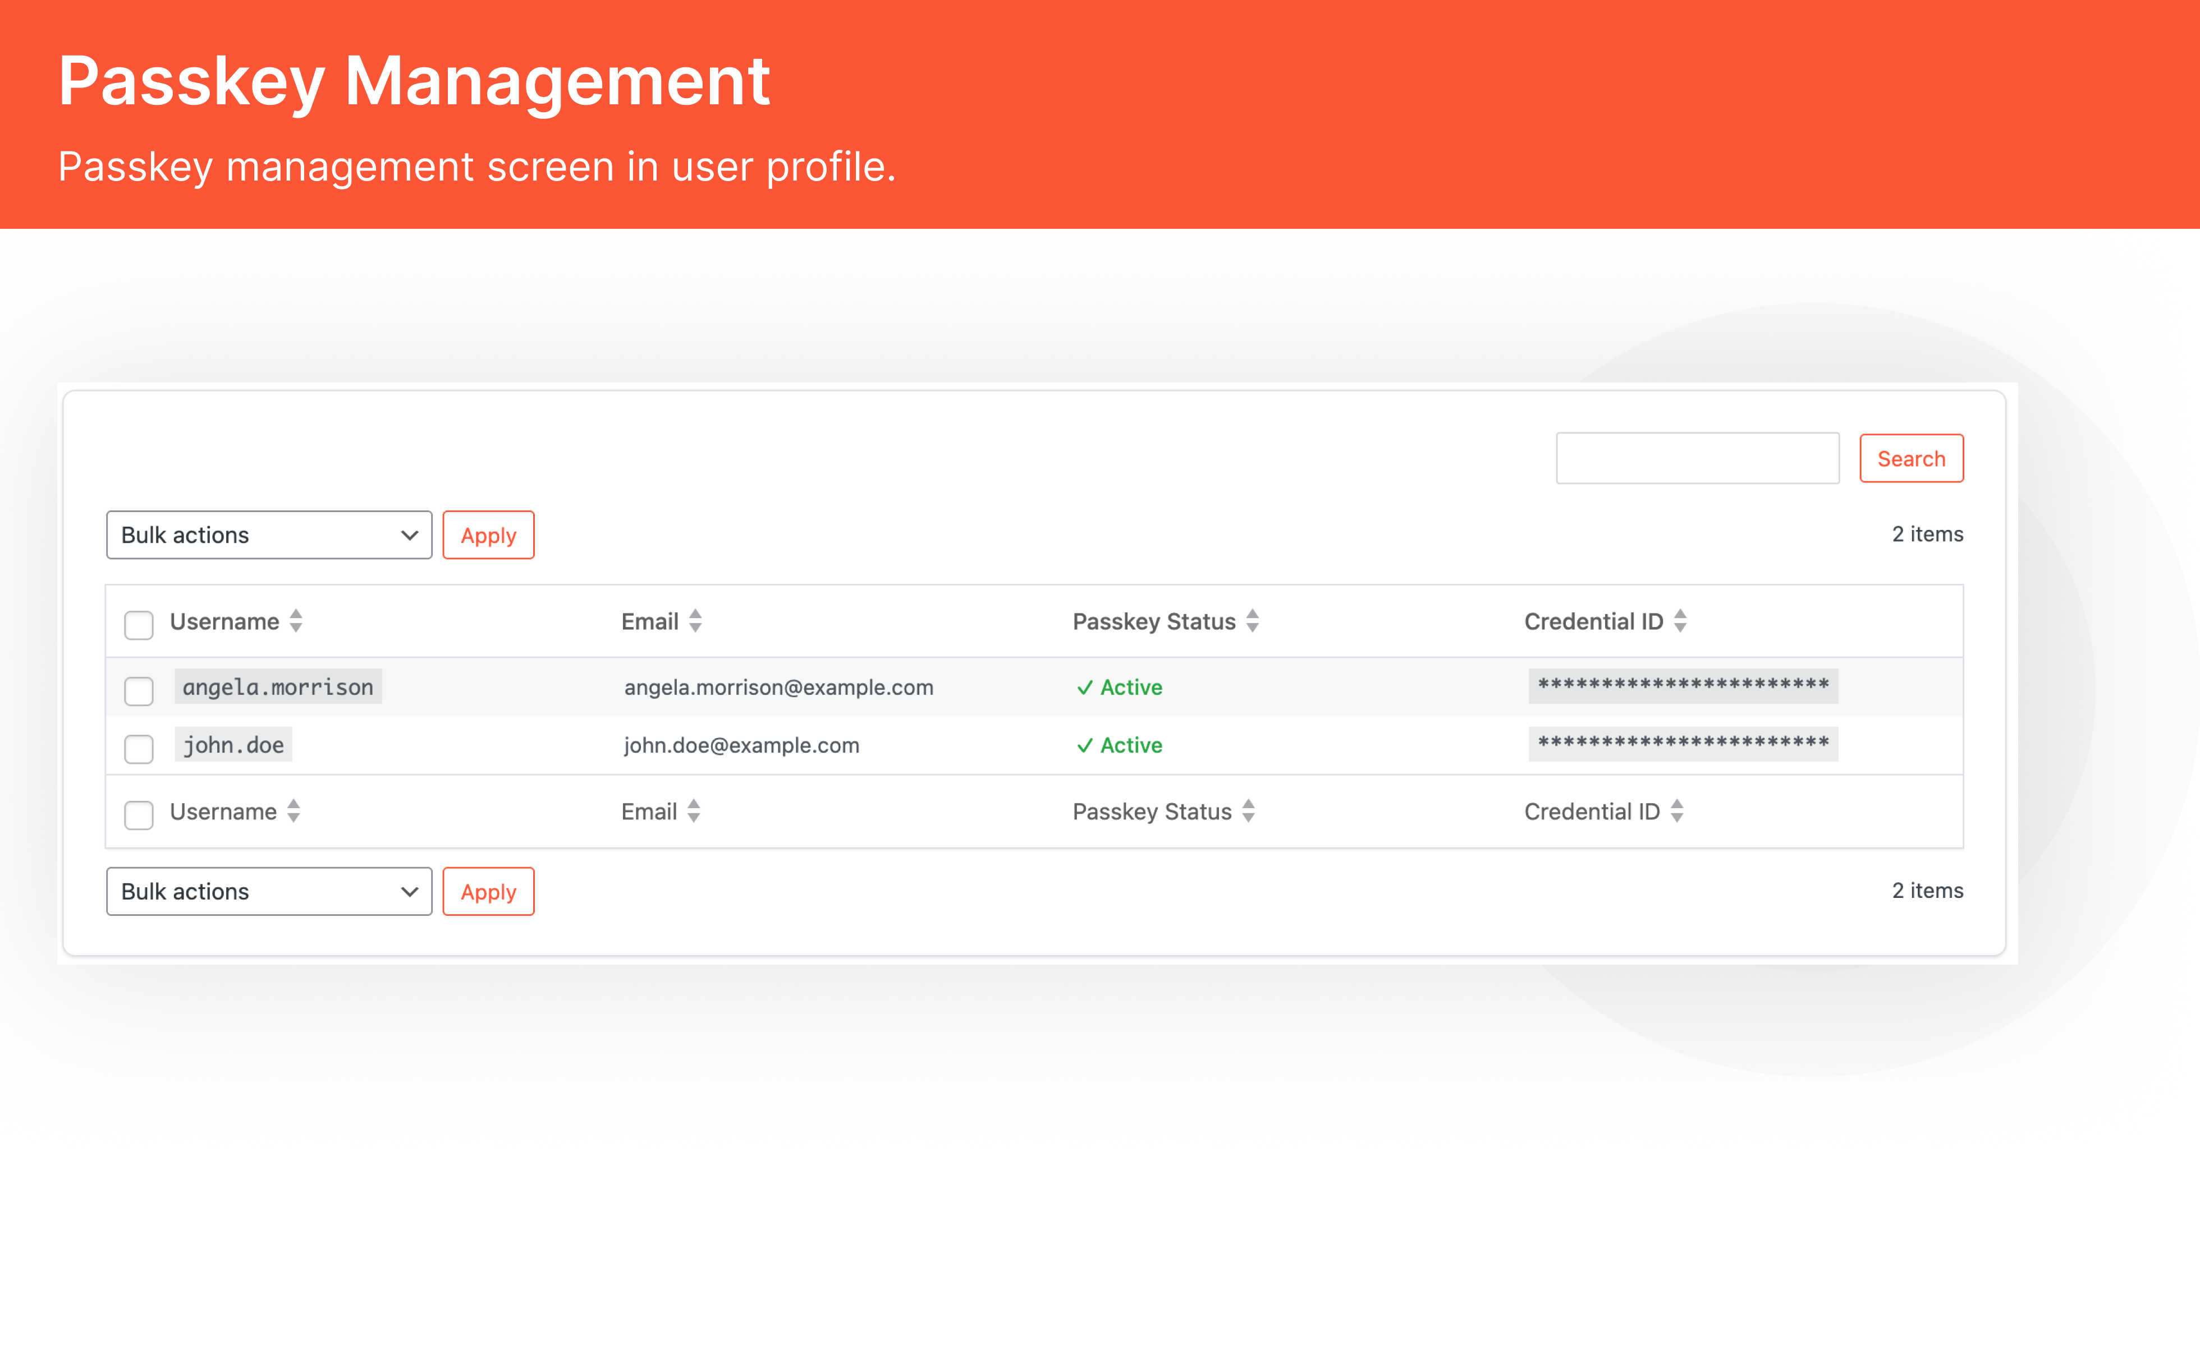
Task: Check the select-all checkbox in footer
Action: [x=139, y=814]
